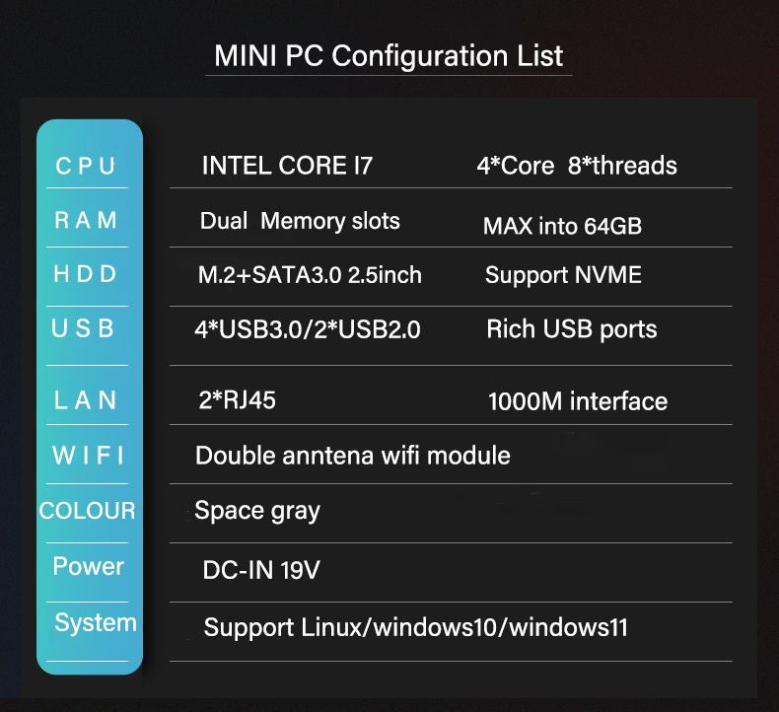Select the RAM label in sidebar
Screen dimensions: 779x712
tap(86, 220)
